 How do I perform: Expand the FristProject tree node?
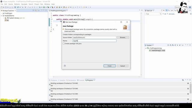click(1, 13)
